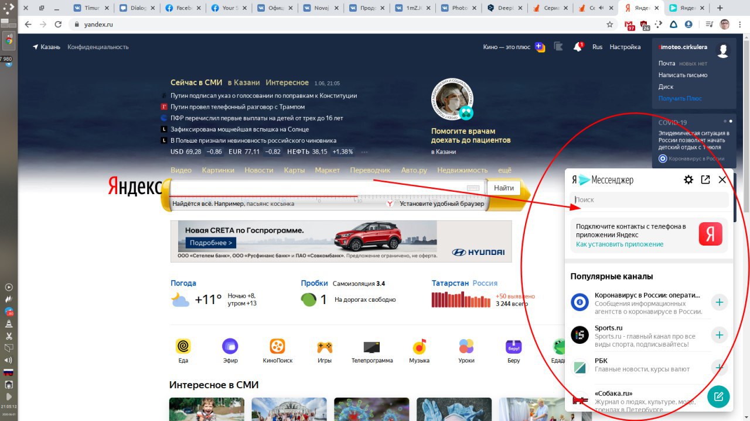Open the Погода weather widget title
Viewport: 750px width, 421px height.
[x=183, y=283]
